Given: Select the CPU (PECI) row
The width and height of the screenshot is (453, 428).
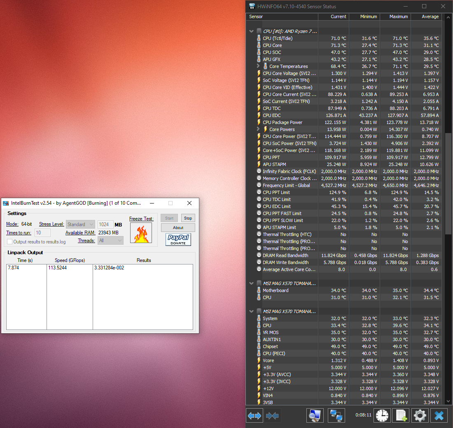Looking at the screenshot, I should click(344, 353).
